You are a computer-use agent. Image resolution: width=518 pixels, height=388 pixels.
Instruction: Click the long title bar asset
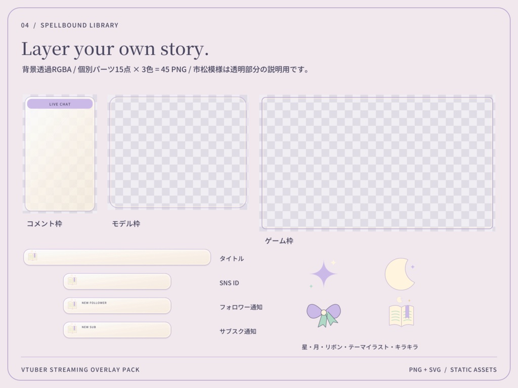(x=117, y=257)
